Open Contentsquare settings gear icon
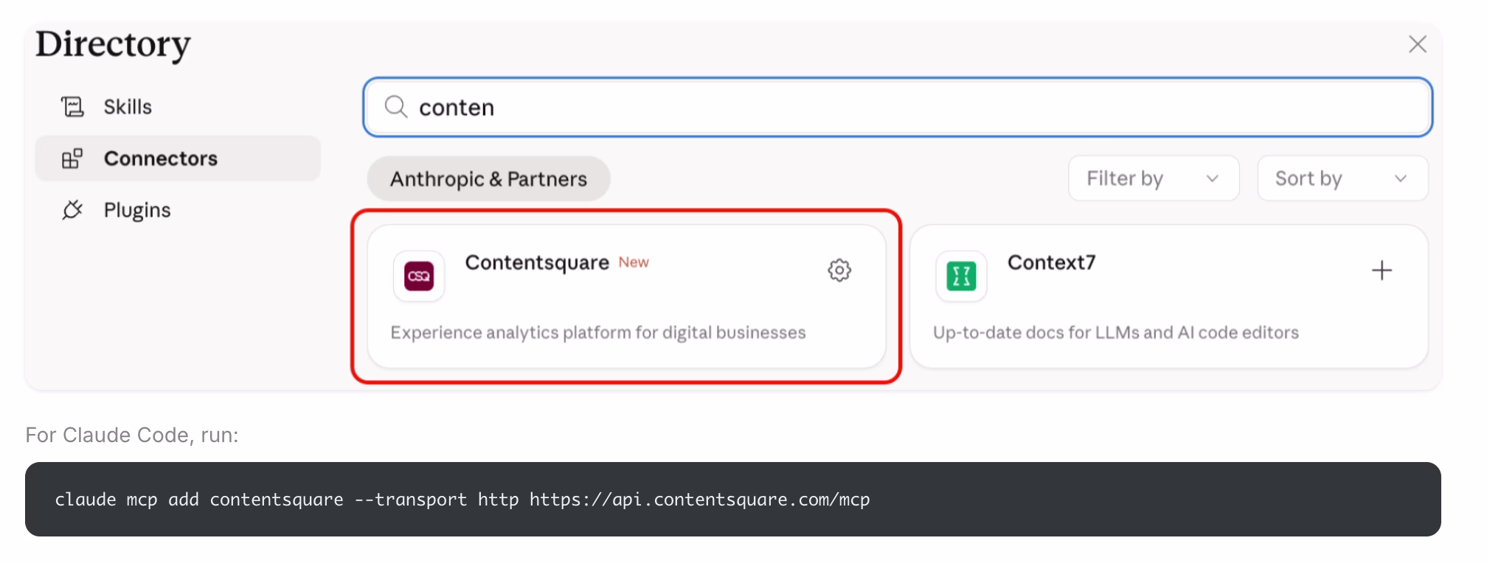1487x563 pixels. click(839, 270)
